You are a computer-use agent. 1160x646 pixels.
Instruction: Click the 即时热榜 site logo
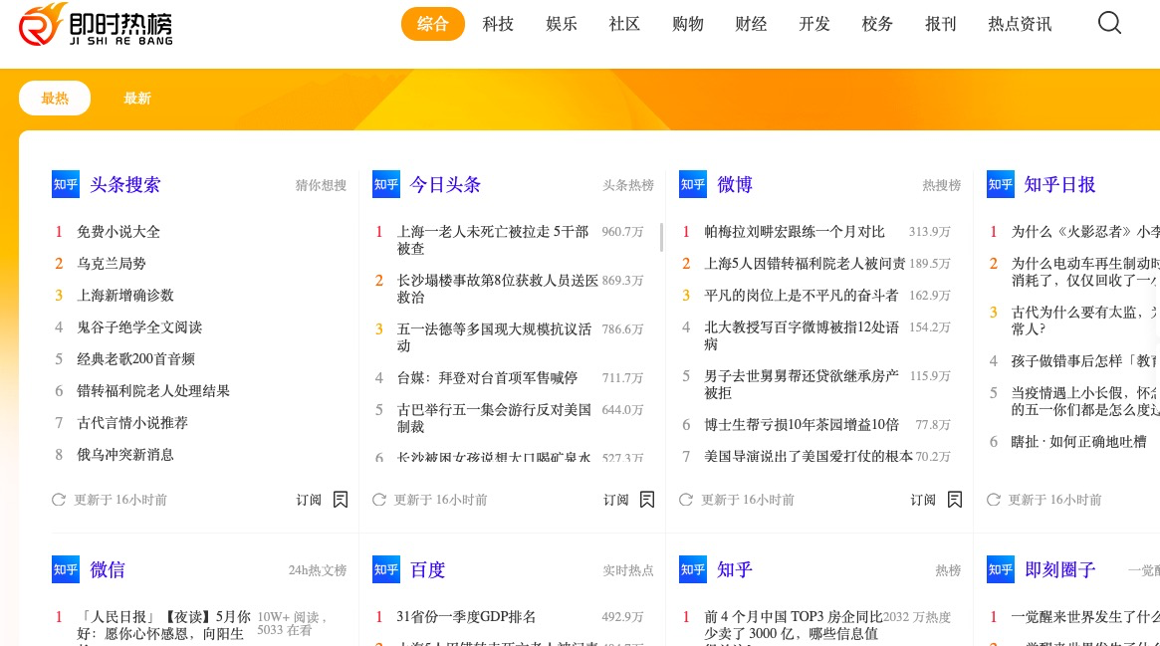click(97, 25)
